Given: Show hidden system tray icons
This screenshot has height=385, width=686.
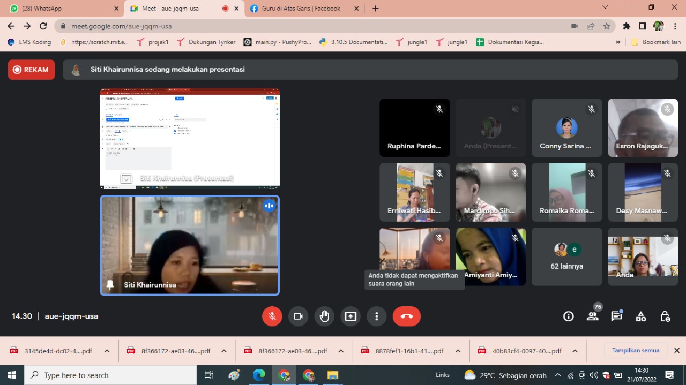Looking at the screenshot, I should coord(558,375).
